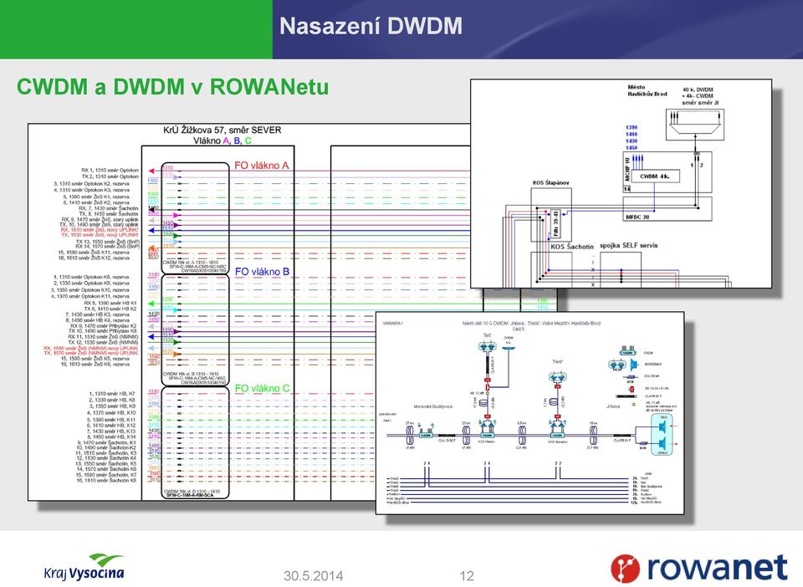
Task: Select row "8, 1450 směr HB, K14"
Action: 111,436
